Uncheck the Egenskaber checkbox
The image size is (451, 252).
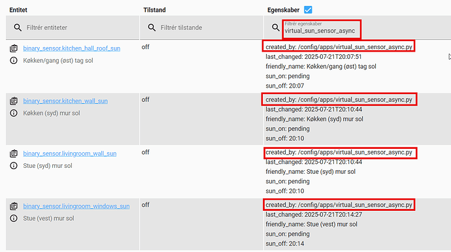click(x=308, y=10)
